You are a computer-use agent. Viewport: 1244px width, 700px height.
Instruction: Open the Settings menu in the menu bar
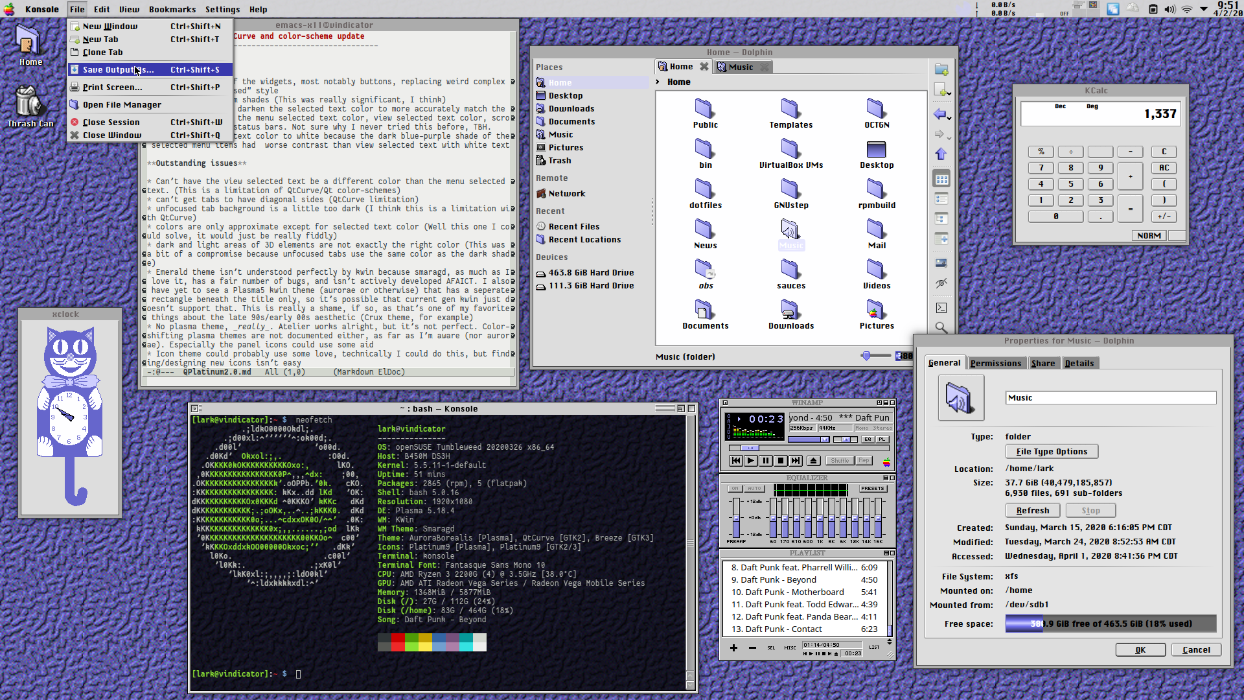pyautogui.click(x=222, y=9)
